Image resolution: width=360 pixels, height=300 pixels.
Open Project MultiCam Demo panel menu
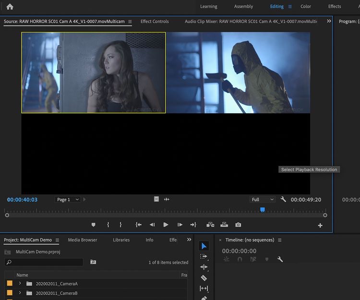pos(57,240)
